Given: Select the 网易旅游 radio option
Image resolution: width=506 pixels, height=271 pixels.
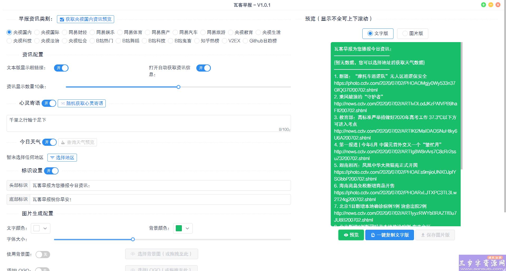Looking at the screenshot, I should point(213,32).
